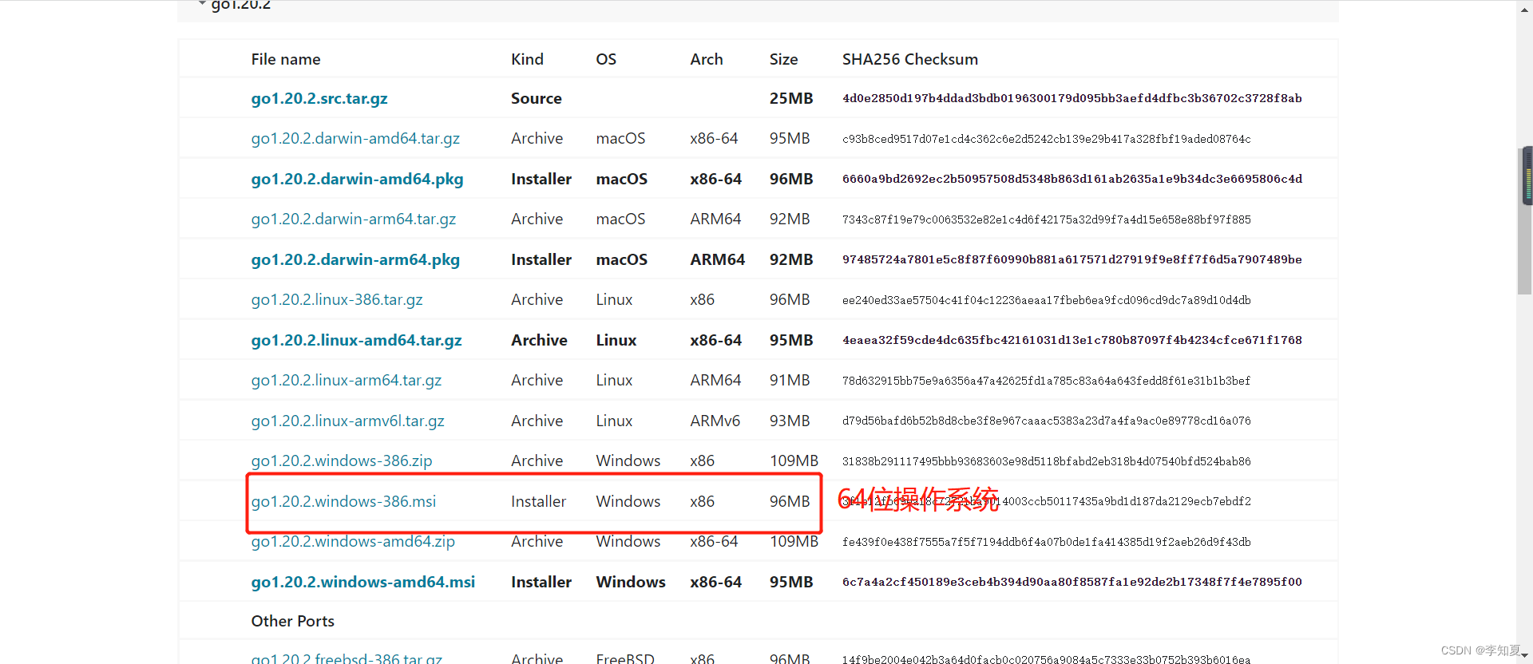The height and width of the screenshot is (664, 1533).
Task: Open go1.20.2.darwin-amd64.tar.gz link
Action: click(x=355, y=138)
